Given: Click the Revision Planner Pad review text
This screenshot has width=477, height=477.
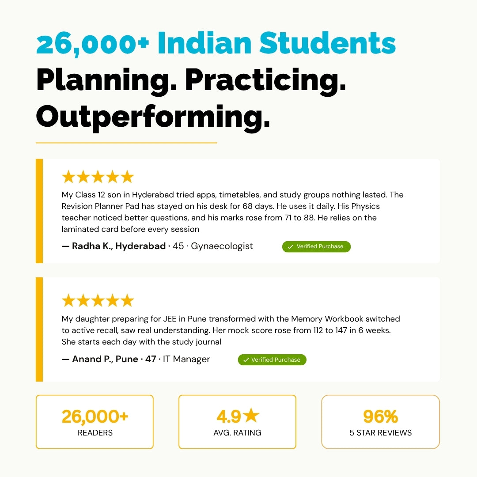Looking at the screenshot, I should pos(232,212).
